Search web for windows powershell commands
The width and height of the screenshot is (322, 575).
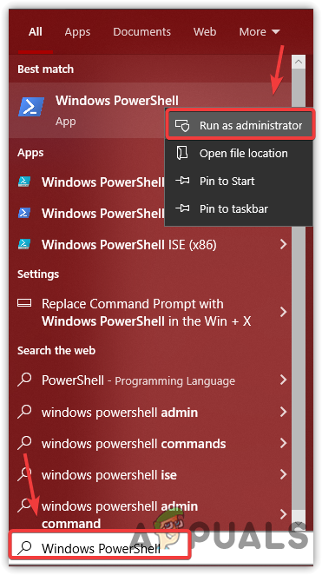[x=150, y=444]
